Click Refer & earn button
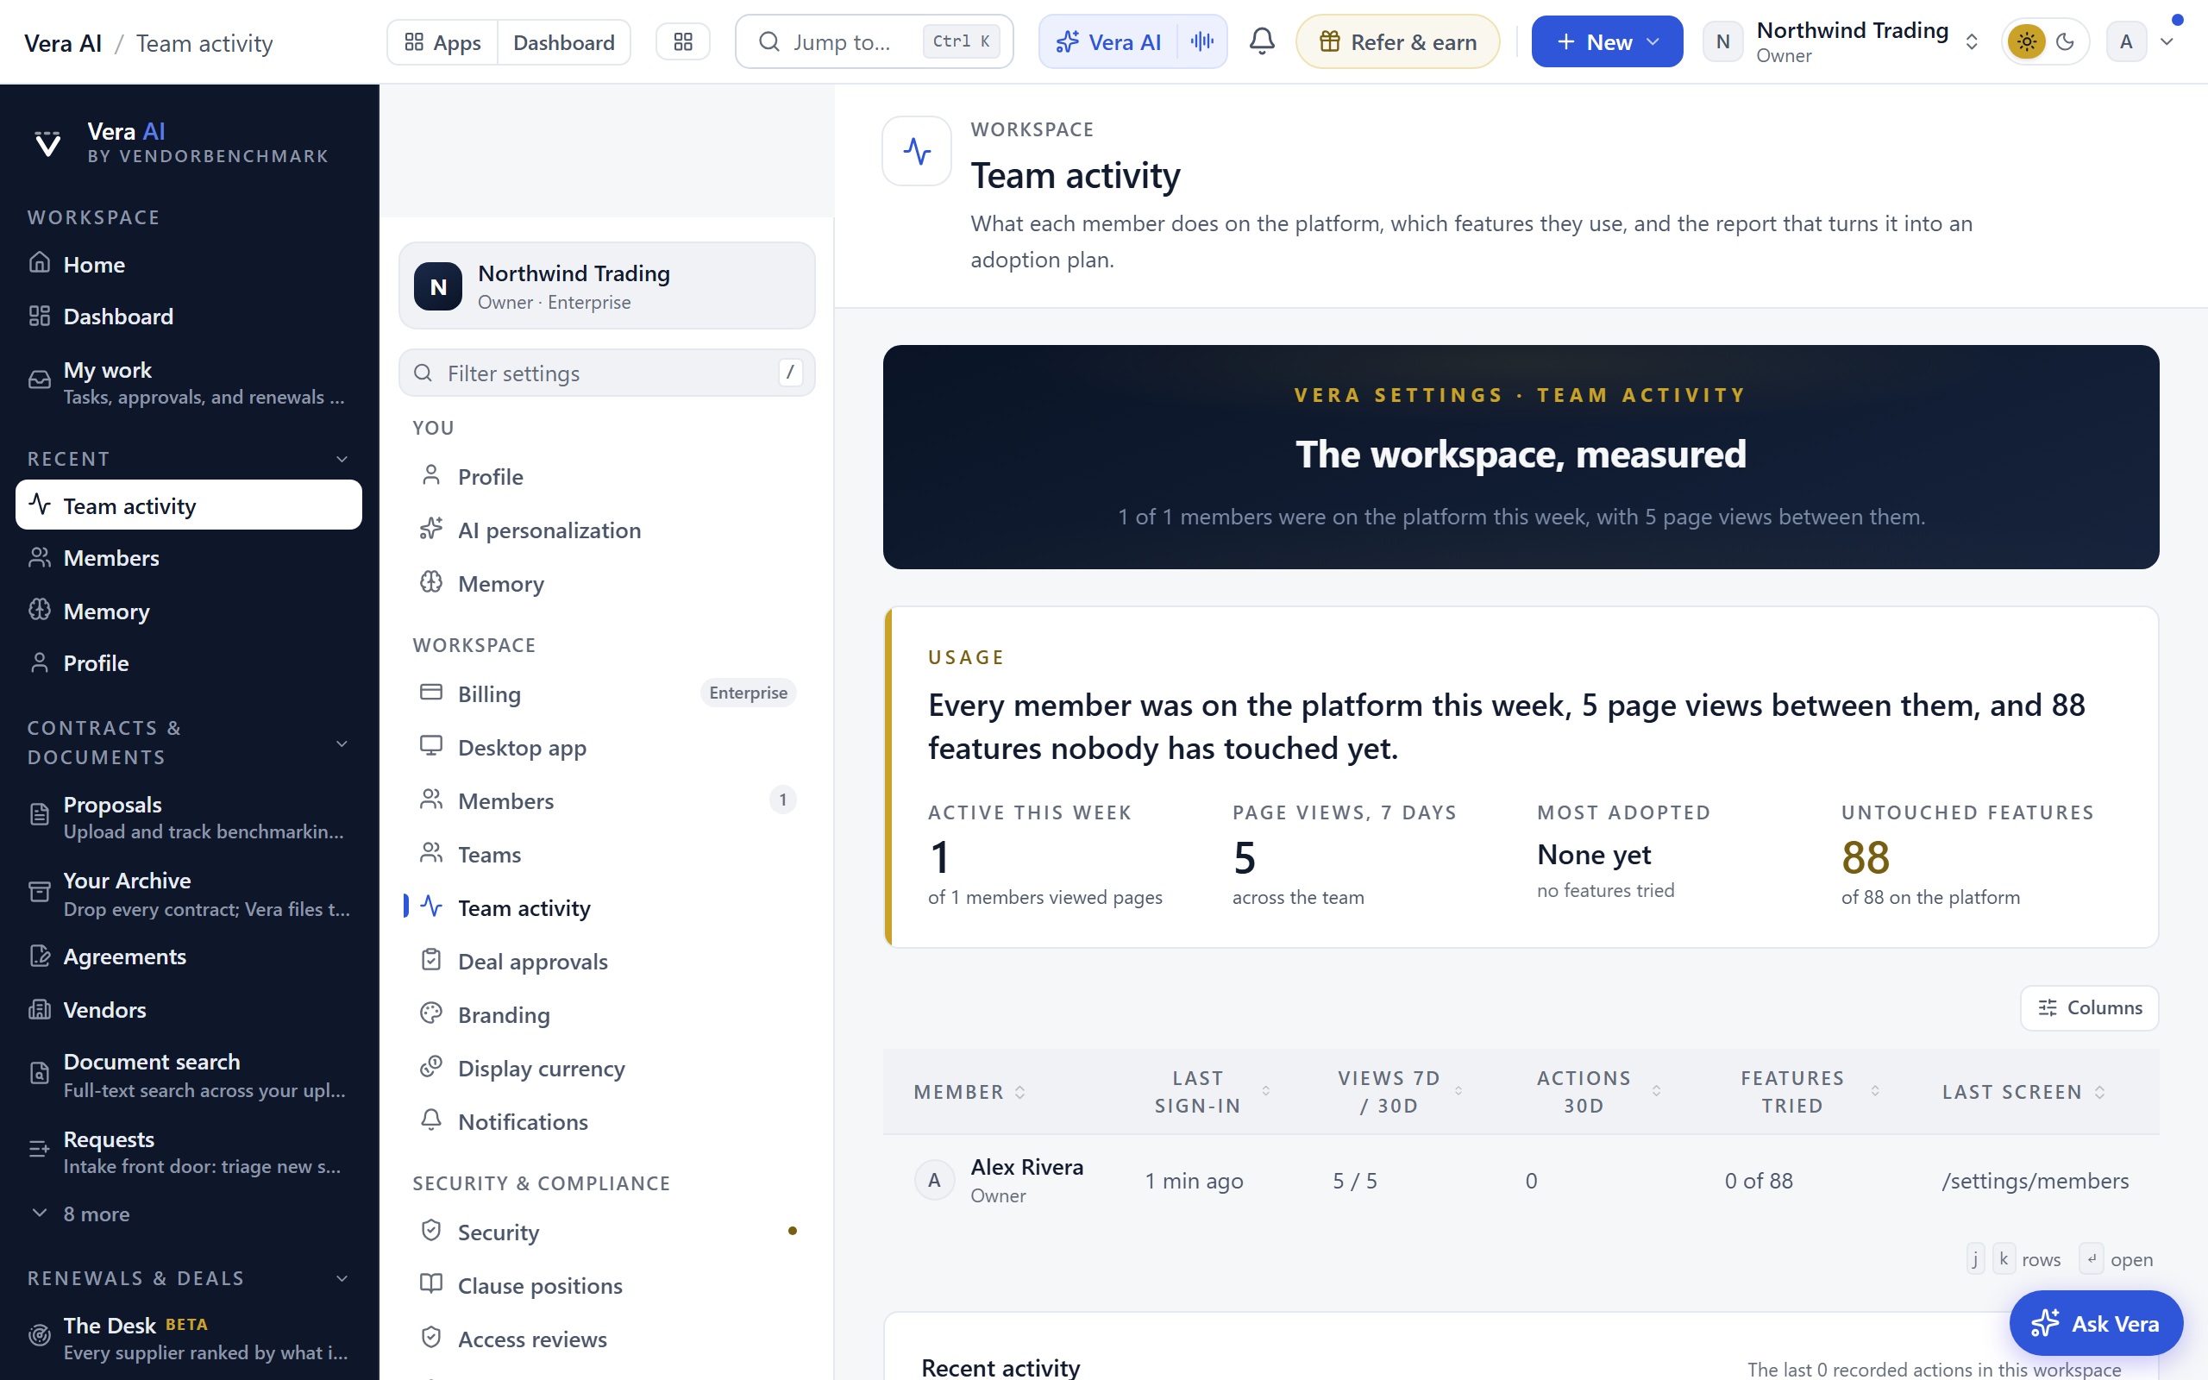The height and width of the screenshot is (1380, 2208). [1398, 42]
